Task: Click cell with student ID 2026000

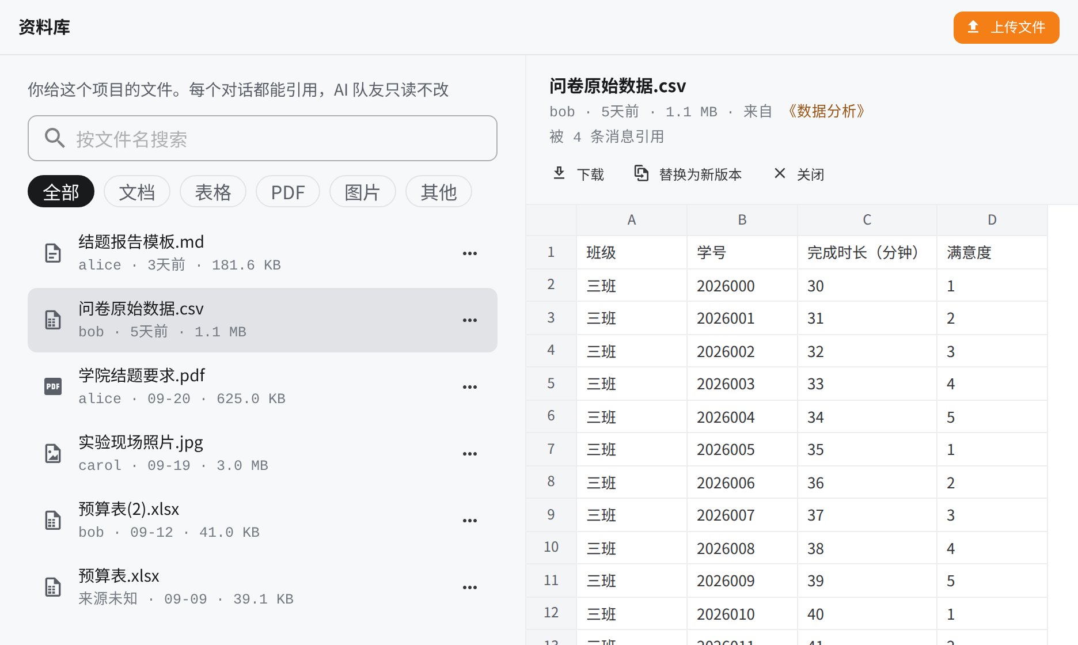Action: pos(742,286)
